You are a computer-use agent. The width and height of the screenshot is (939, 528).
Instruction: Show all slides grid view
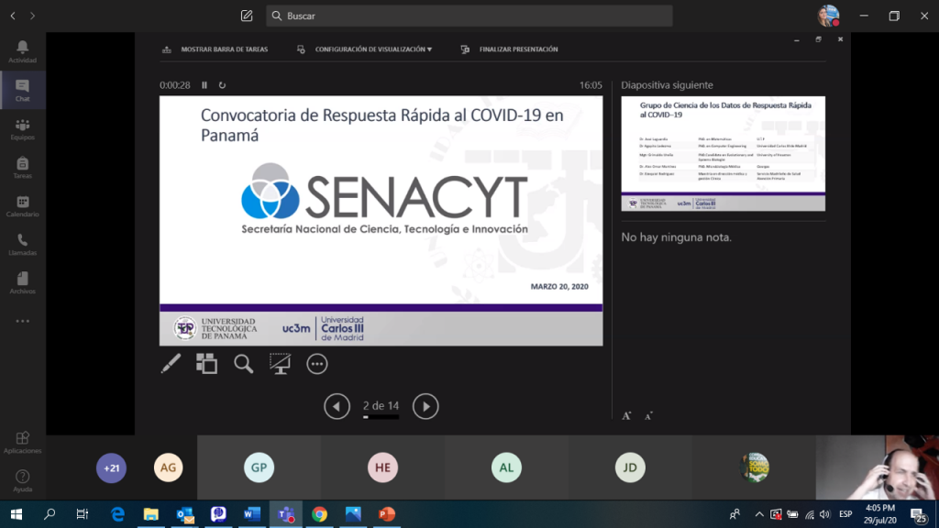[206, 363]
